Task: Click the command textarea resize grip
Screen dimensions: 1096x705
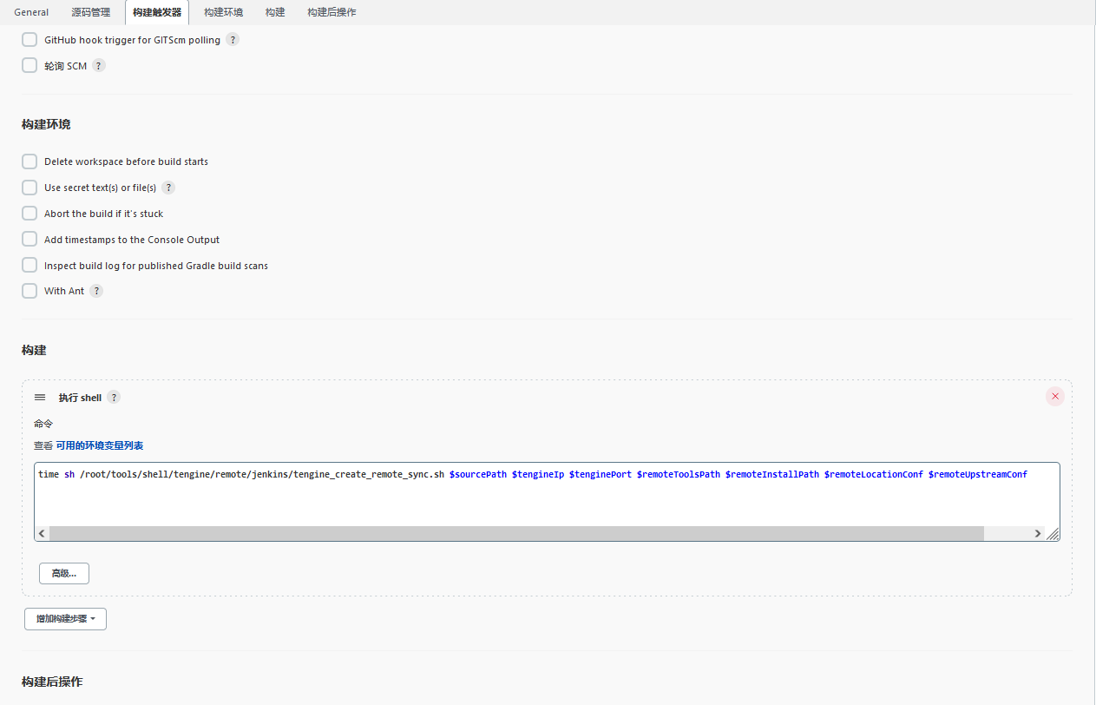Action: coord(1053,534)
